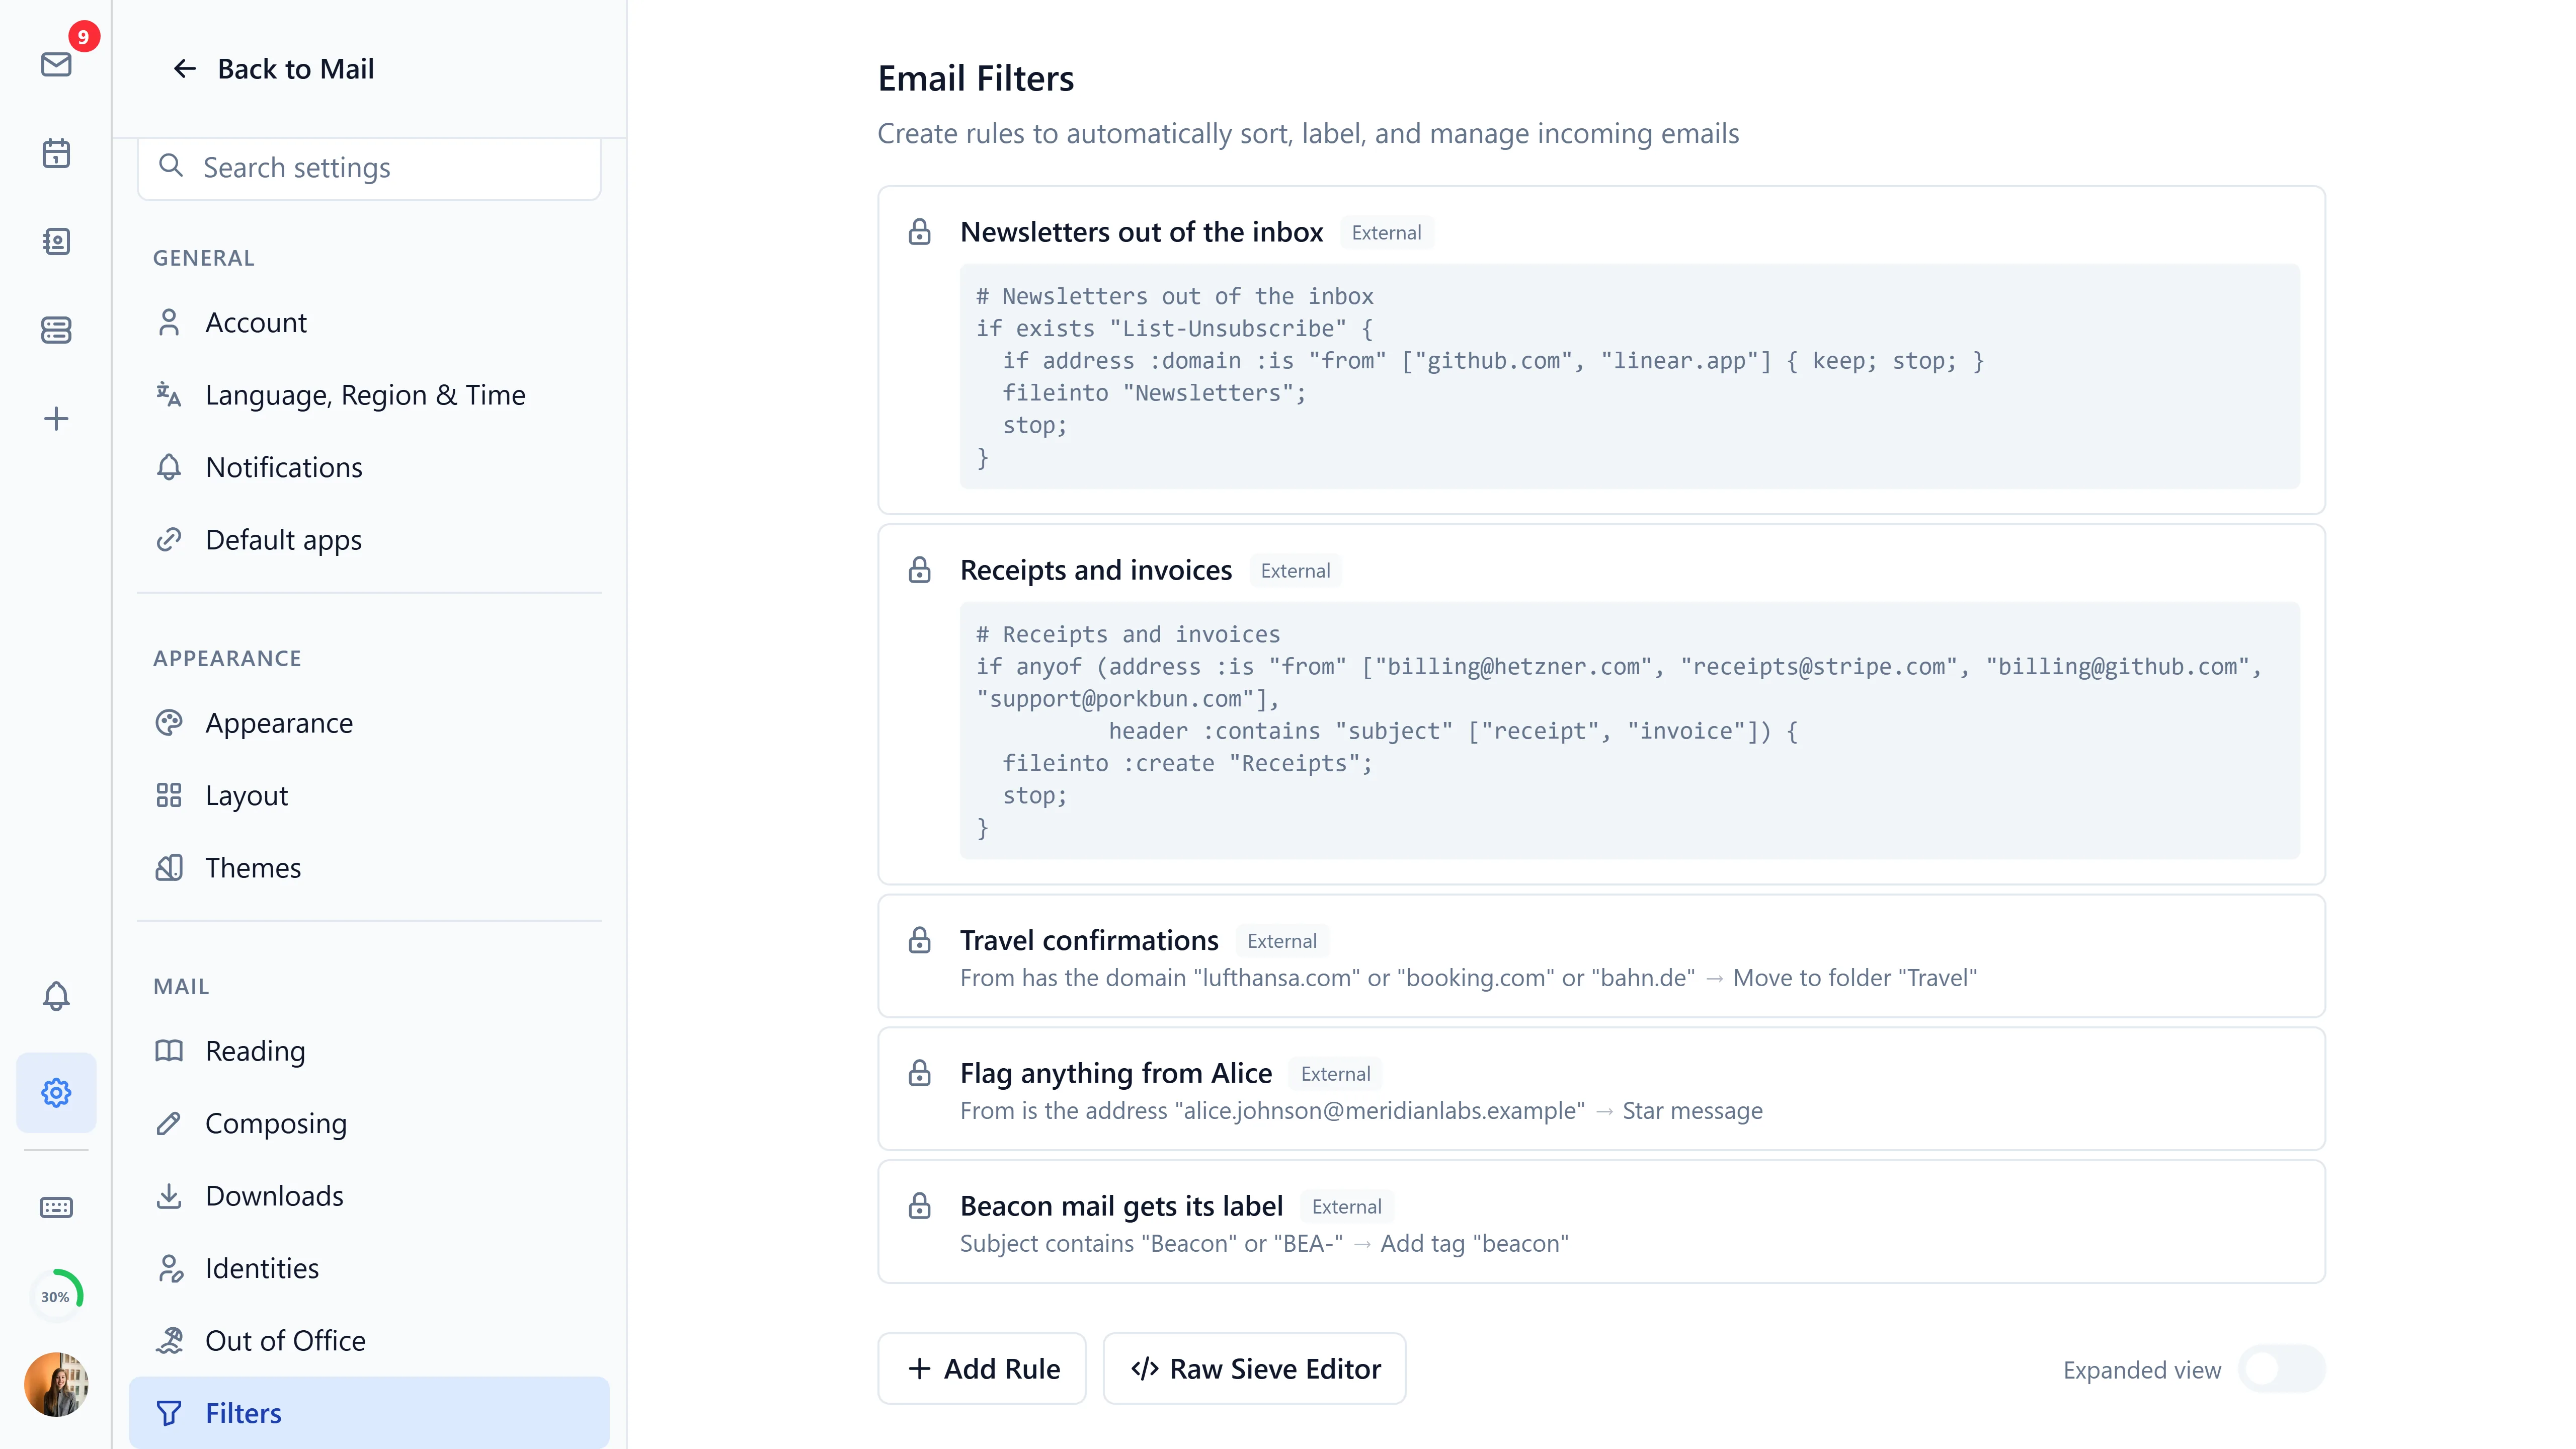Open the Calendar icon in left rail

56,153
